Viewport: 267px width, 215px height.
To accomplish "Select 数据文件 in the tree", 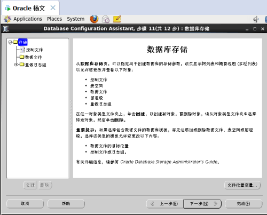I will (x=33, y=57).
